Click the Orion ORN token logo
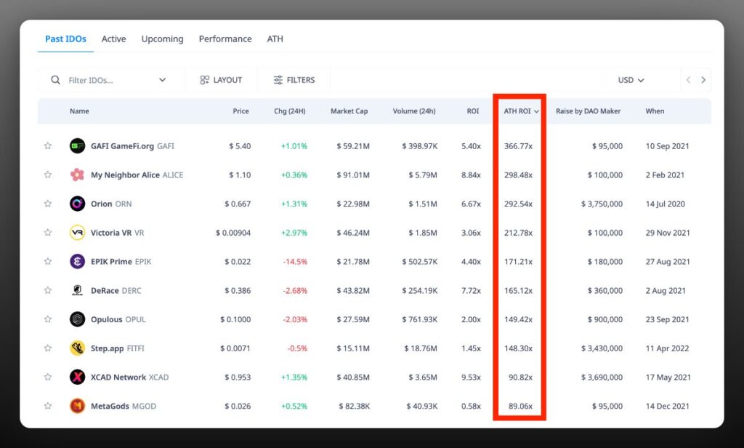The image size is (744, 448). 77,204
